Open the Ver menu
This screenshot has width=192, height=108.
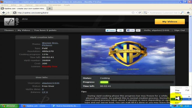point(21,5)
